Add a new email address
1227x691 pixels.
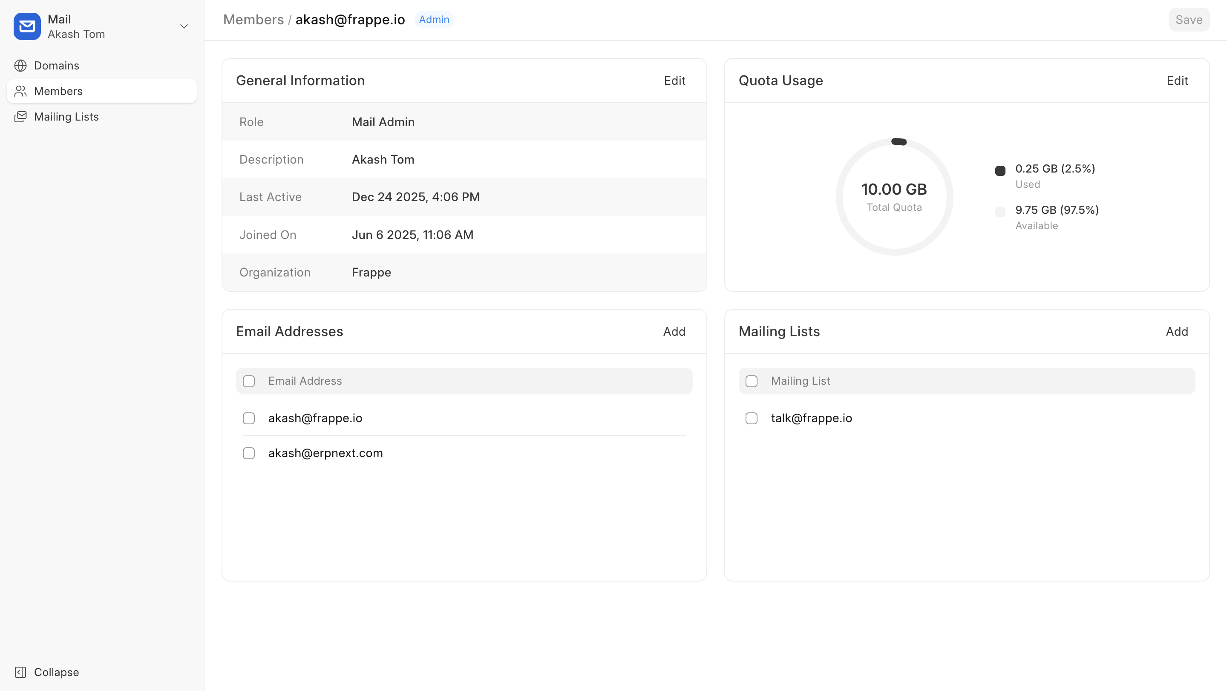pyautogui.click(x=674, y=331)
